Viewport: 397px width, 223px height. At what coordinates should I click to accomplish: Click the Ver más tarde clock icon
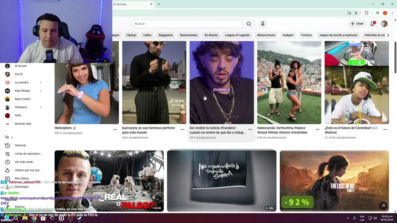7,162
